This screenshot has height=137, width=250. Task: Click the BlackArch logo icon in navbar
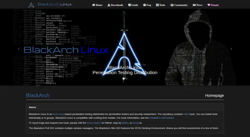(31, 5)
